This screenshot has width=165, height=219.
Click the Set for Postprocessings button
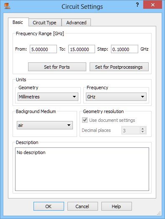(119, 67)
